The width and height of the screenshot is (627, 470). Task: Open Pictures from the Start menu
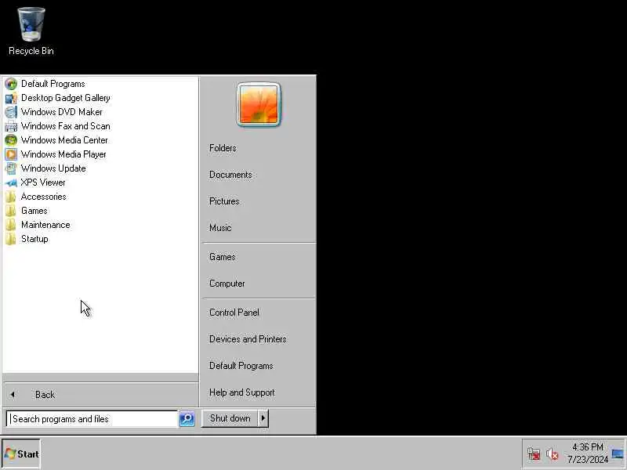[x=224, y=201]
